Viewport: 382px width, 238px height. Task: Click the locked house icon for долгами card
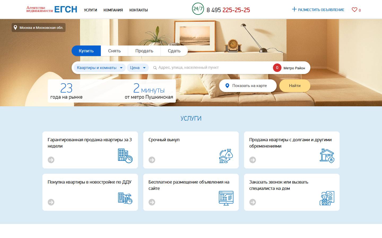pos(327,156)
